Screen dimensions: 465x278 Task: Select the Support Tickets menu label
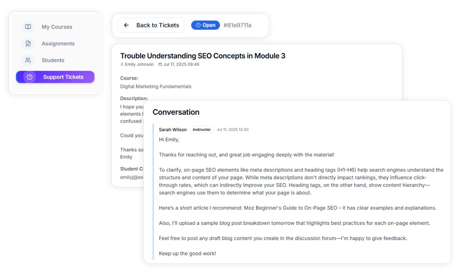[63, 77]
